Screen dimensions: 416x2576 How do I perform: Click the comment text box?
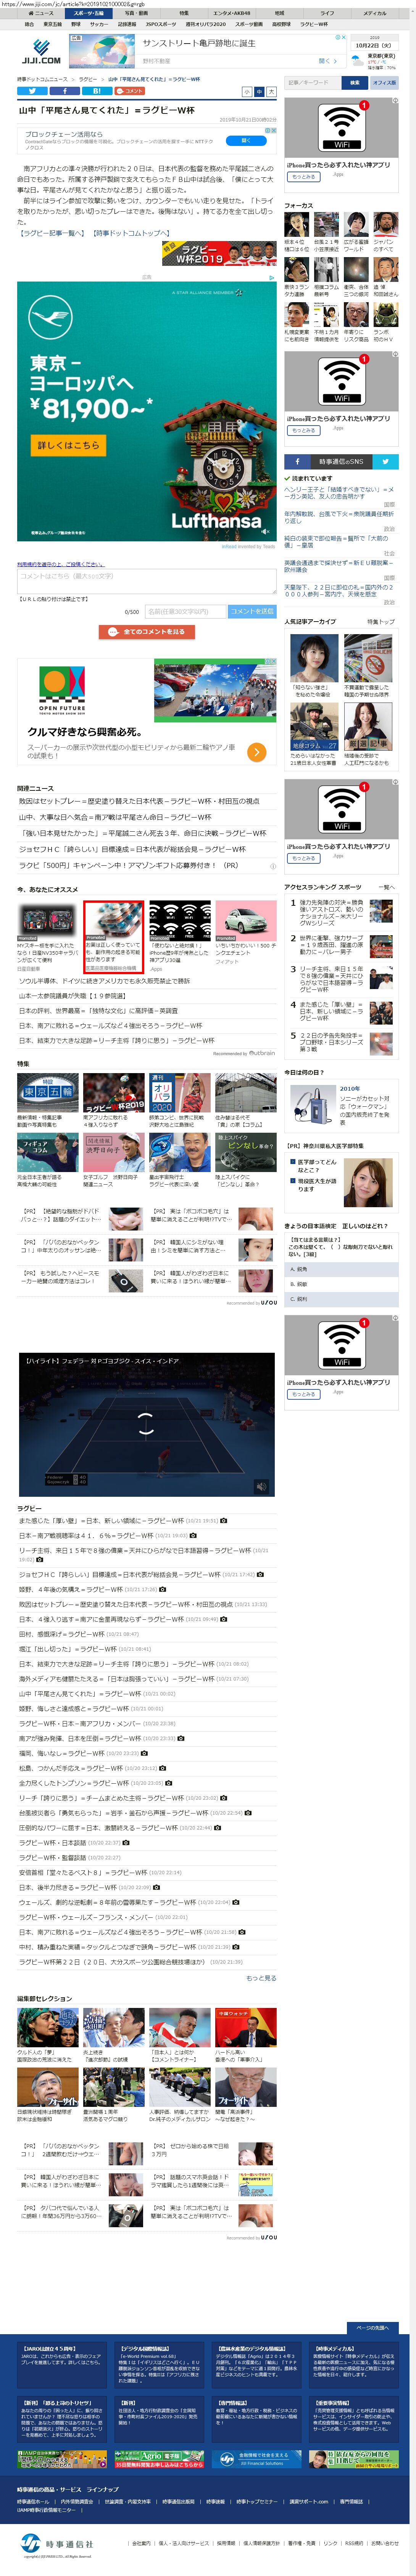(x=147, y=582)
